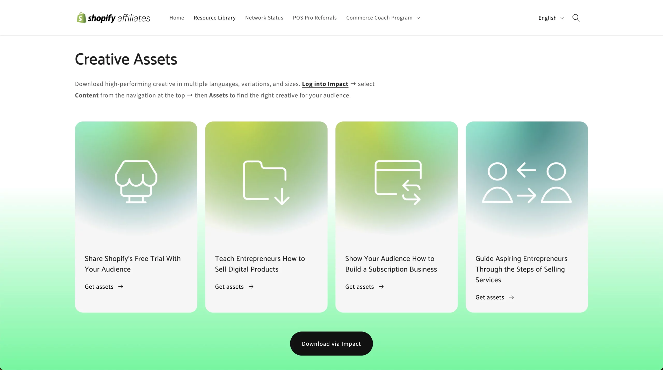Screen dimensions: 663x370
Task: Get assets for Digital Products card
Action: coord(234,286)
